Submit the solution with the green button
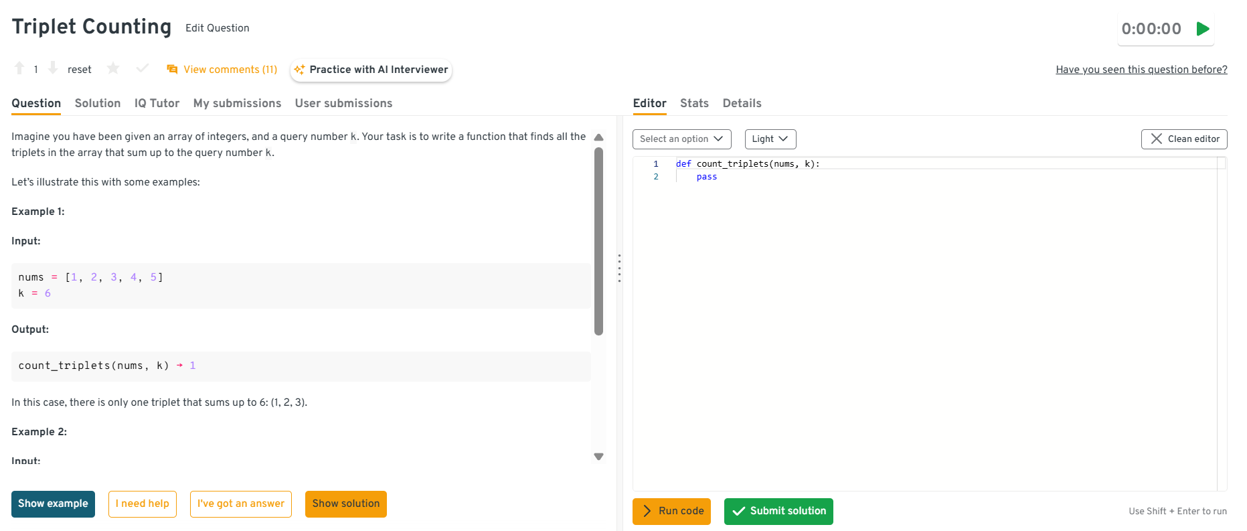Screen dimensions: 1247x531 click(778, 511)
